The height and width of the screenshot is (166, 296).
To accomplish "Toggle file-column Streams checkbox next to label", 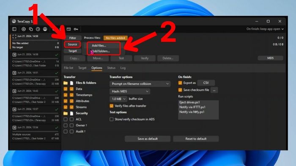I will [x=71, y=107].
